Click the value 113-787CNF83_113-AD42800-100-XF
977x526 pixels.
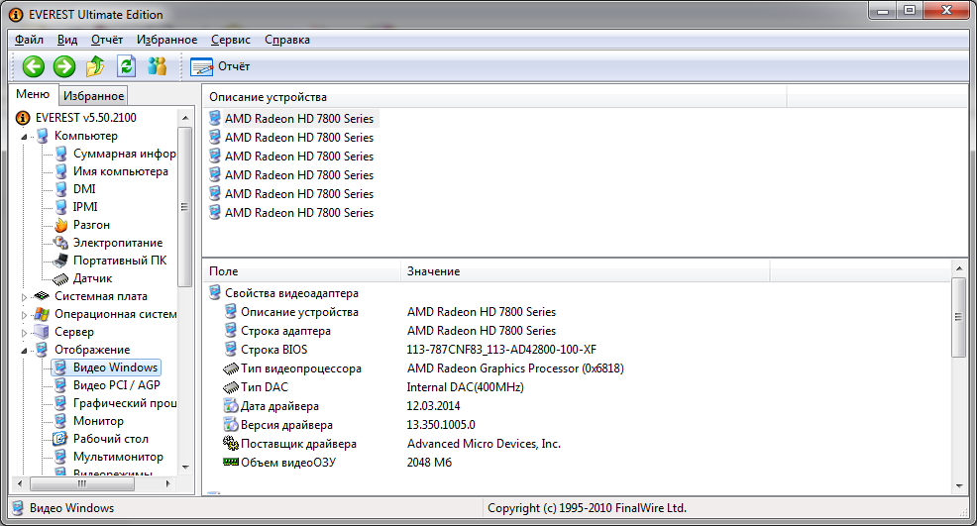(501, 350)
